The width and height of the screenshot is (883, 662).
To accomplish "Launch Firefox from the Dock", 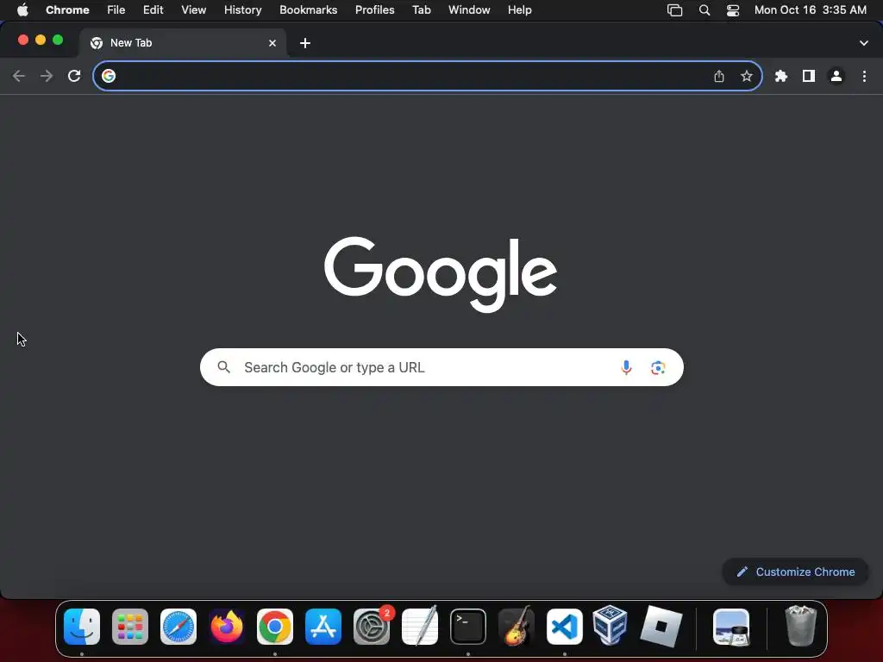I will 227,627.
